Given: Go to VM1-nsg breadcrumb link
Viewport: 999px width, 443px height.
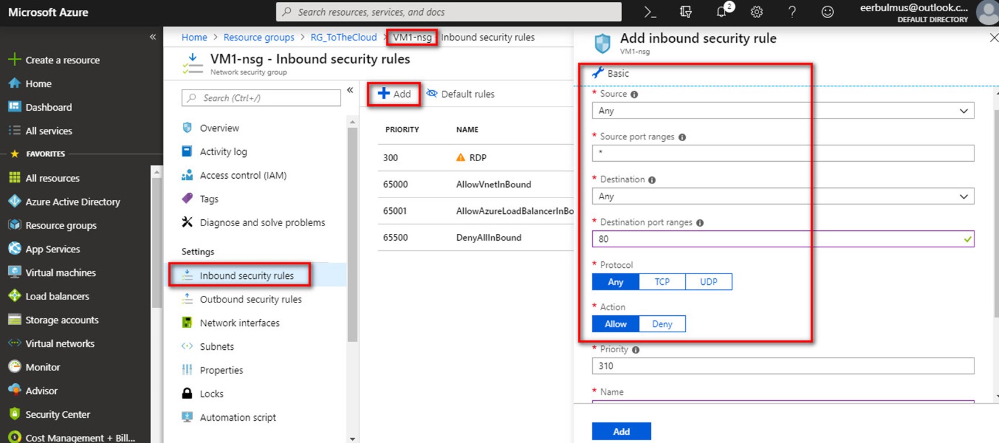Looking at the screenshot, I should click(412, 37).
